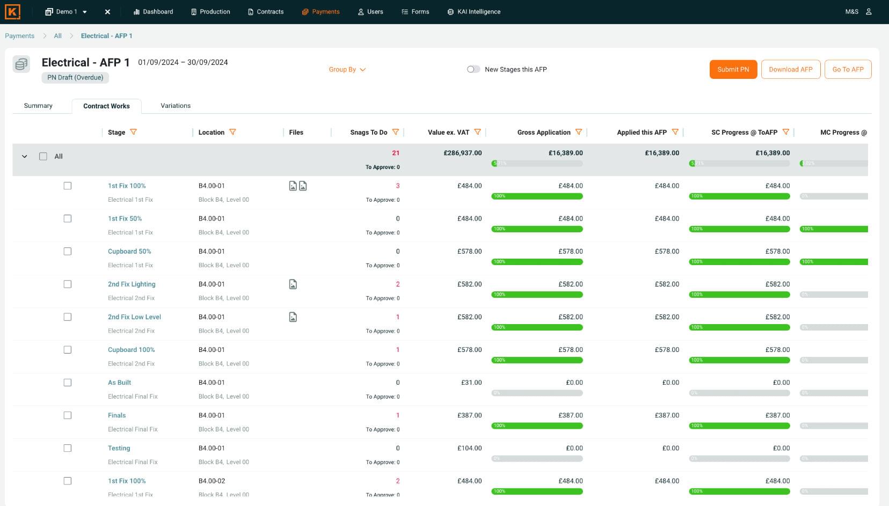Switch to the Variations tab

coord(176,106)
